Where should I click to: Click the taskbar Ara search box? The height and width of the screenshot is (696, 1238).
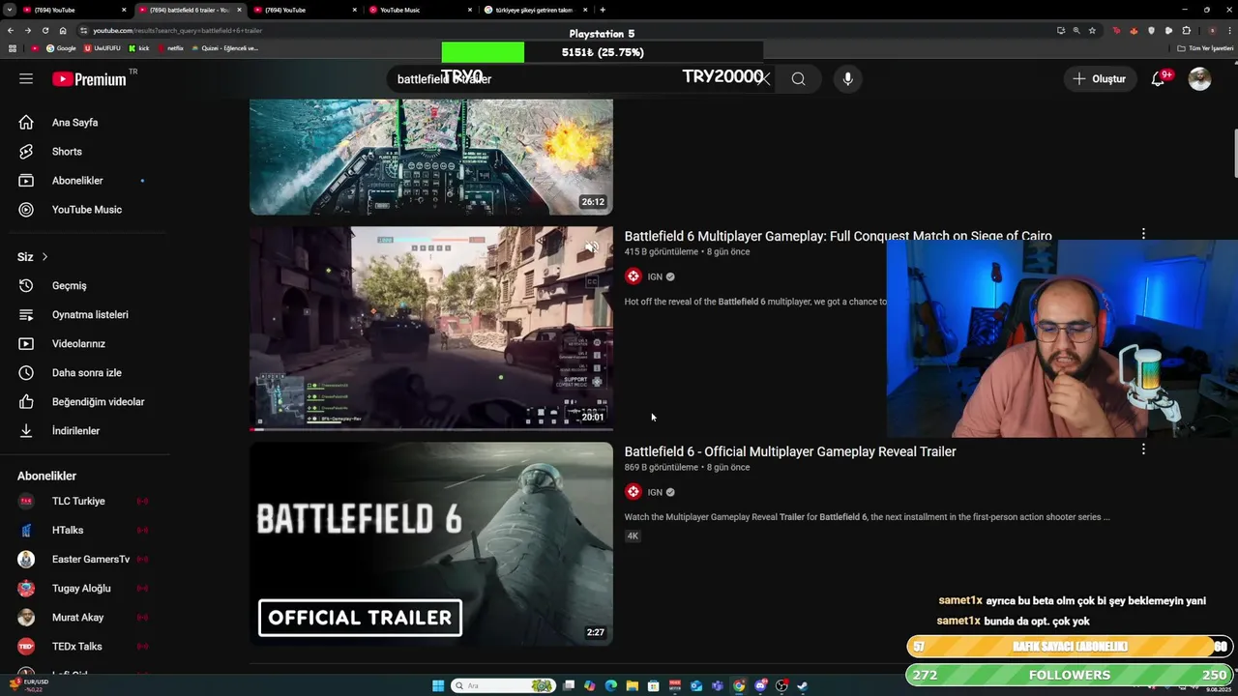503,686
